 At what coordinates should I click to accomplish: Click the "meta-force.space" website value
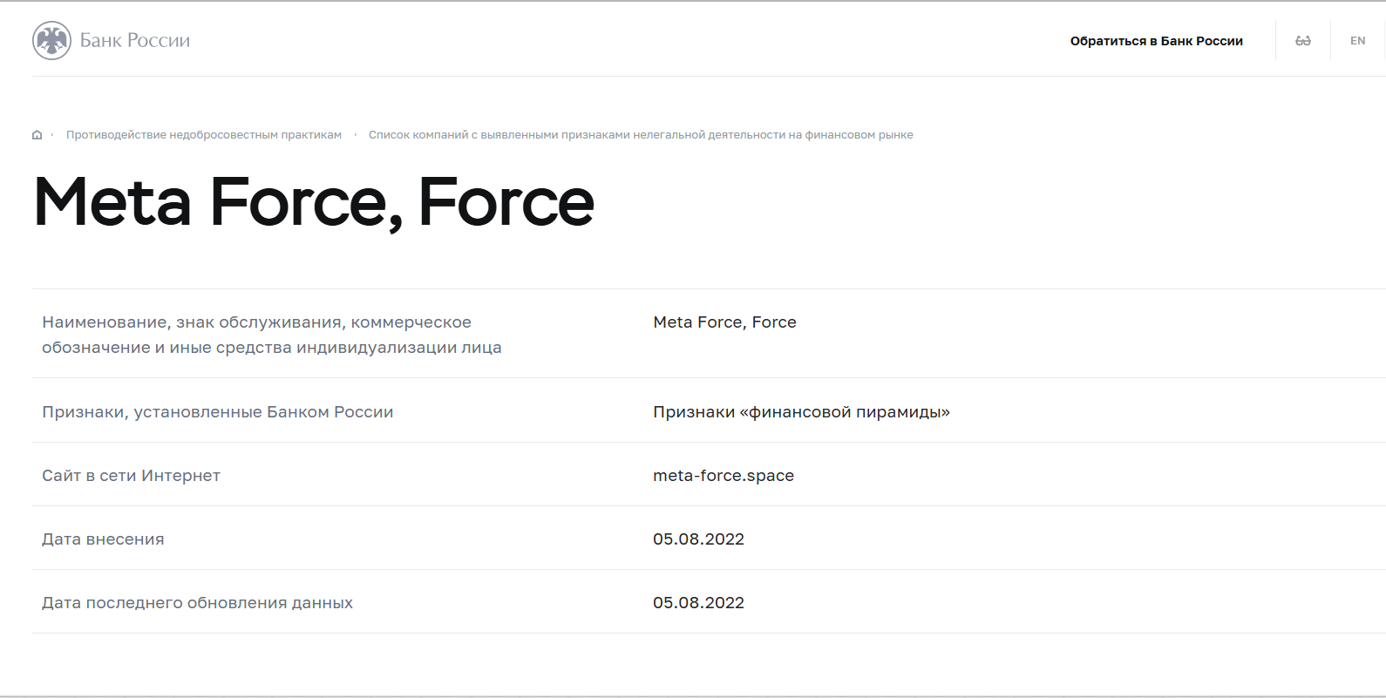tap(724, 476)
